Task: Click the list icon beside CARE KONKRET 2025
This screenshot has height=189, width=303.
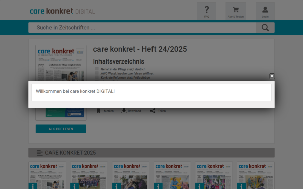Action: point(39,153)
